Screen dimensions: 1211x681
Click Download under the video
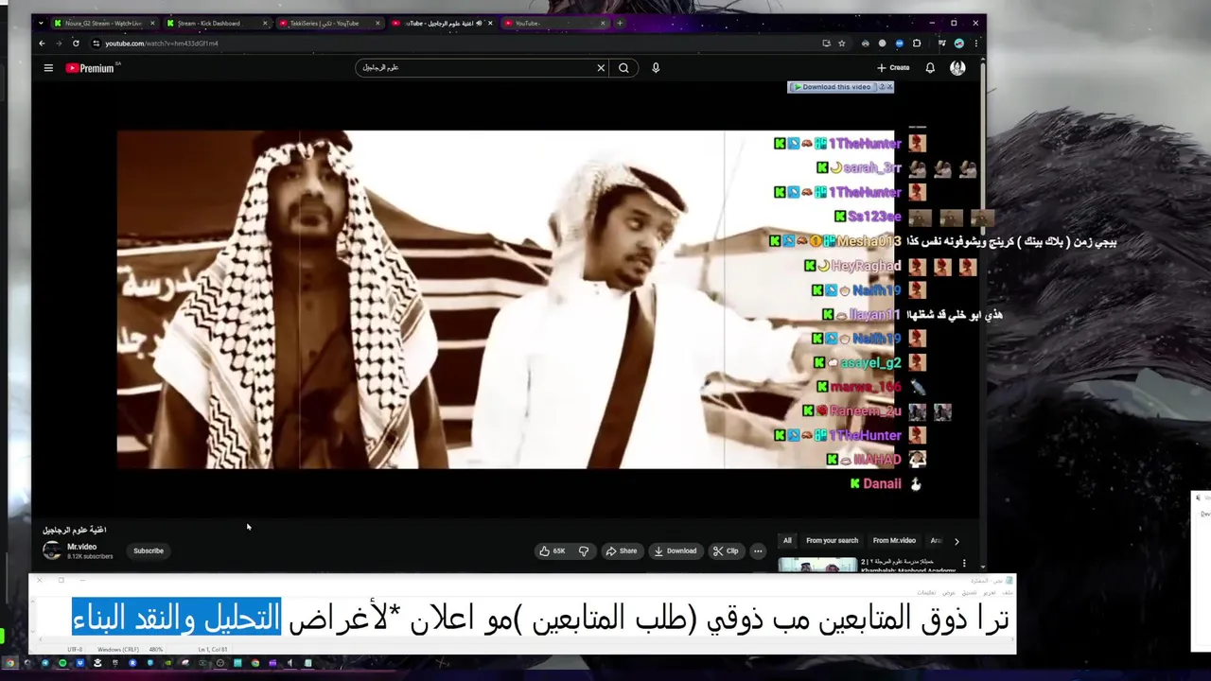[676, 551]
